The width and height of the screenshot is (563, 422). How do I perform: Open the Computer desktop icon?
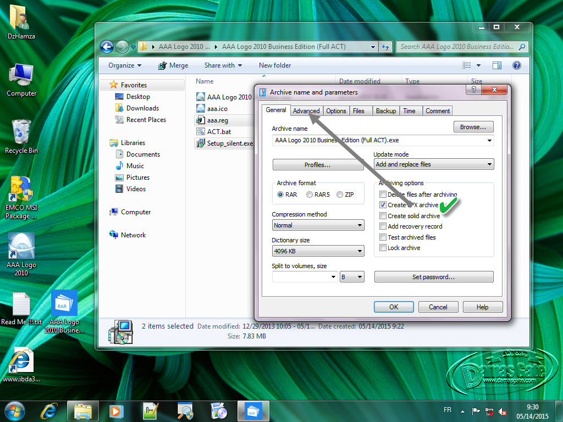21,80
